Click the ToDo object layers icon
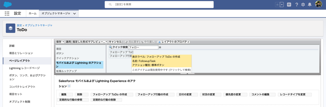Screen dimensions: 326x107 tap(11, 28)
